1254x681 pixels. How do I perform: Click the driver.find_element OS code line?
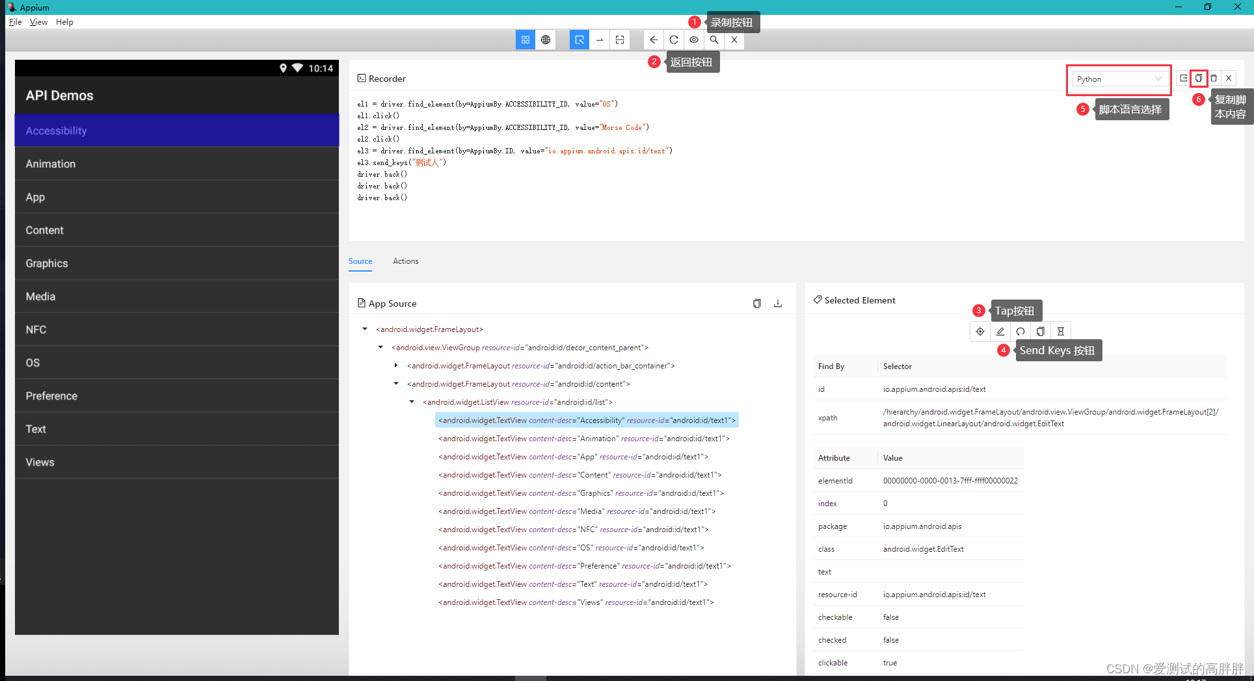[x=487, y=104]
